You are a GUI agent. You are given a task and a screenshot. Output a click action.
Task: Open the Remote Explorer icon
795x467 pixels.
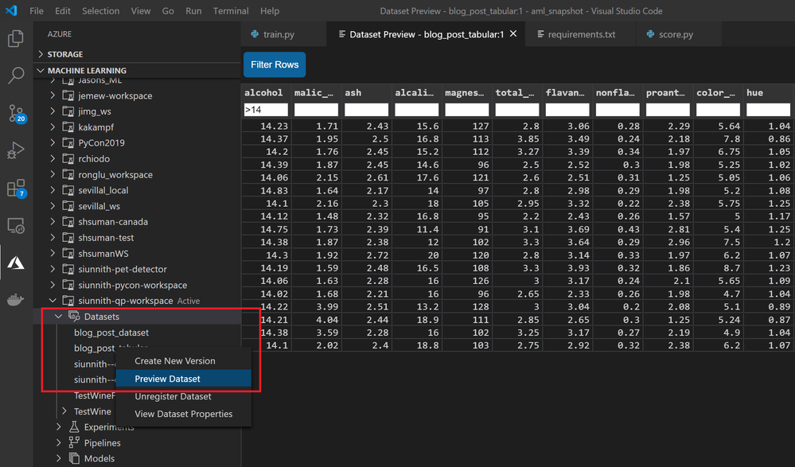(x=16, y=225)
